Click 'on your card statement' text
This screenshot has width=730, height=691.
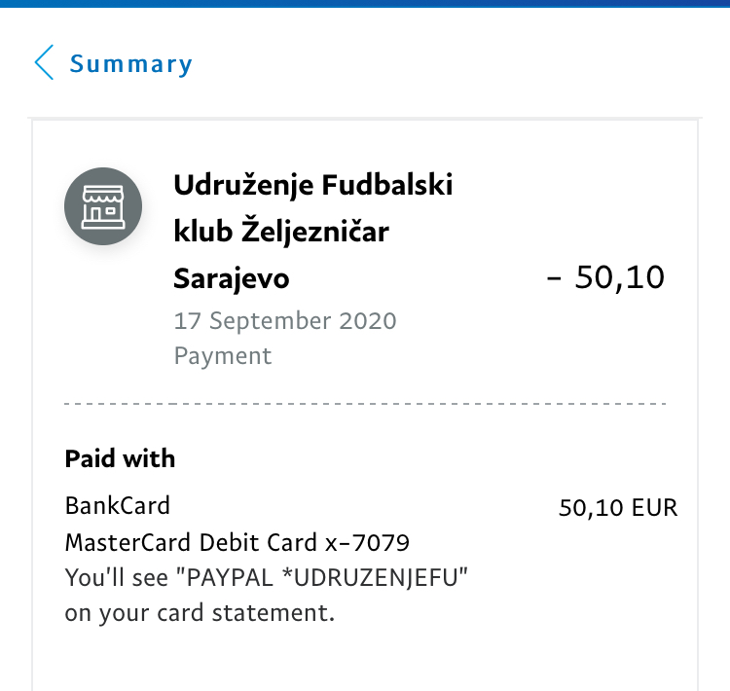(200, 613)
